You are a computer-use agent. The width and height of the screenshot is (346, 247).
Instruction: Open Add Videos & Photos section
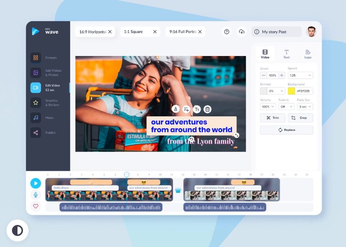[x=35, y=73]
